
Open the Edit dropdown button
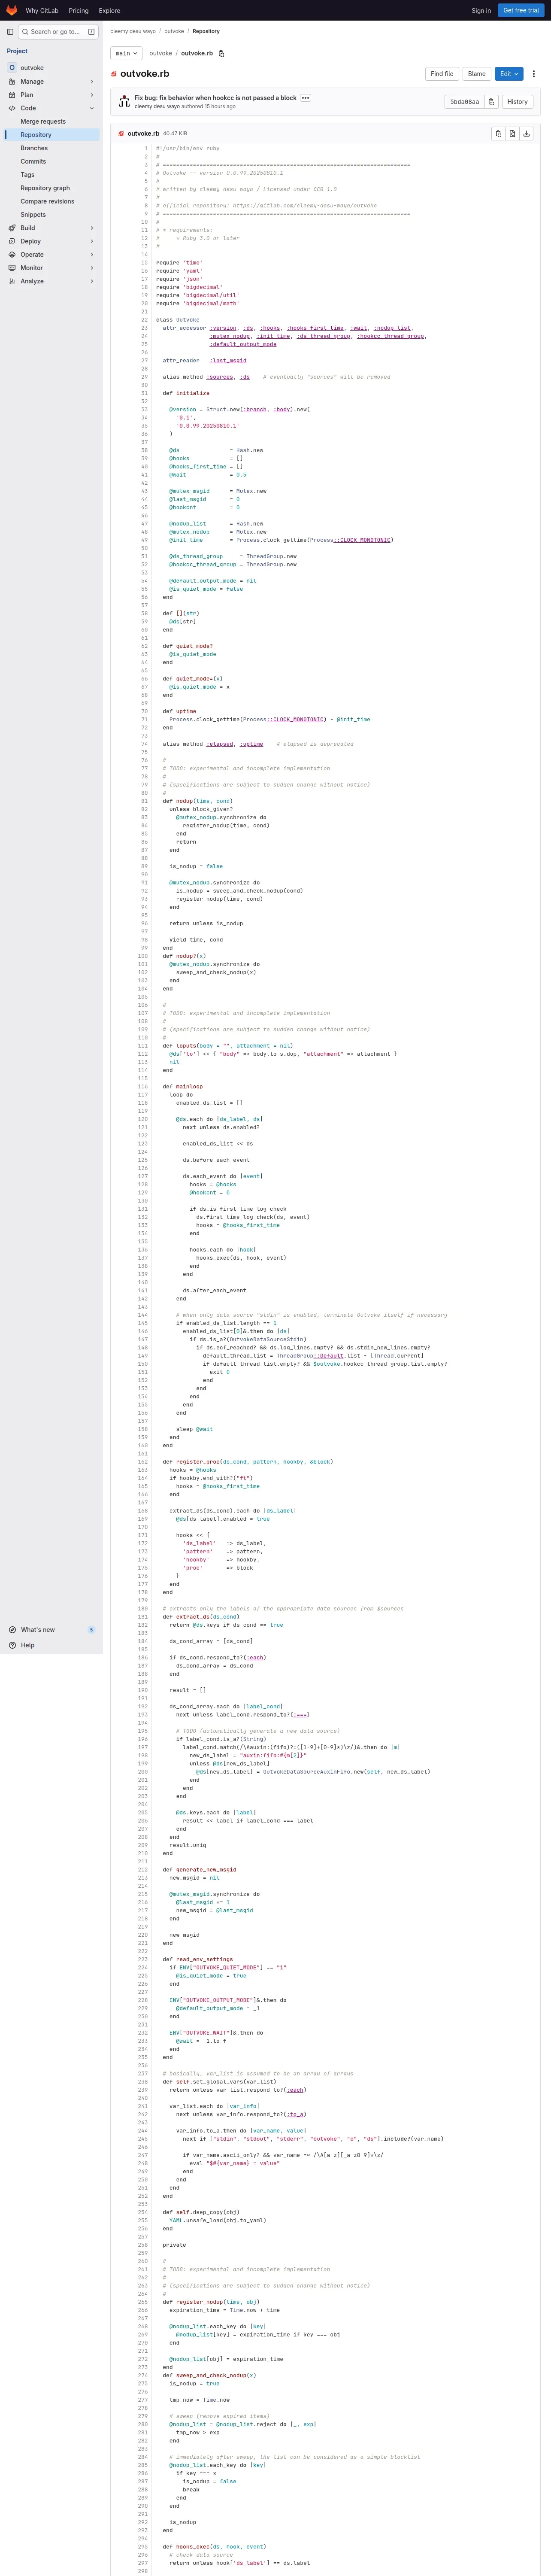pyautogui.click(x=509, y=74)
